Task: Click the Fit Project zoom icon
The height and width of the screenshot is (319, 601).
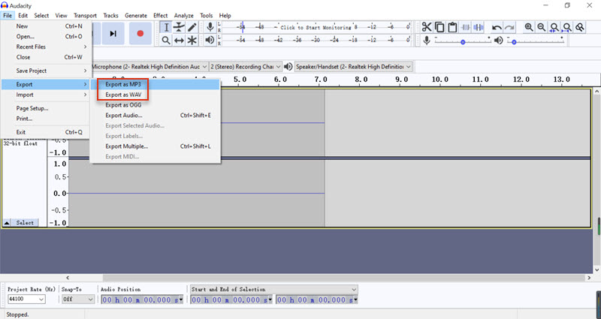Action: point(567,27)
